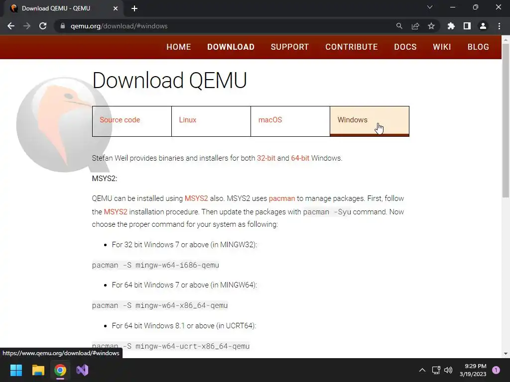
Task: Open the Windows Start menu
Action: point(16,370)
